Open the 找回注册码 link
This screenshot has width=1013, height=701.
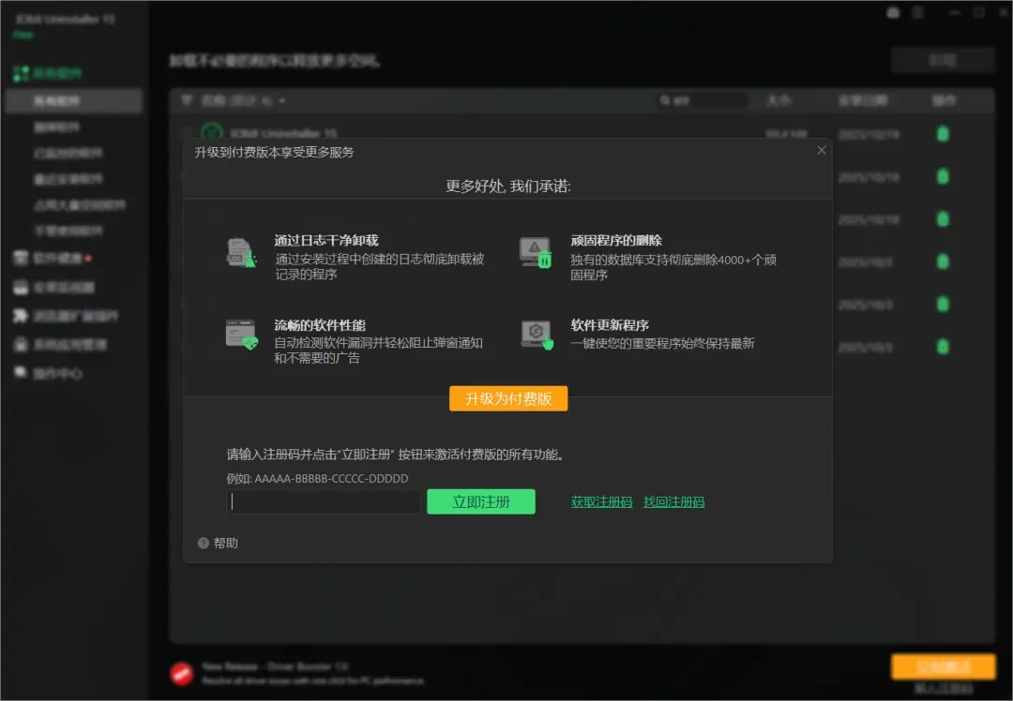(x=673, y=501)
